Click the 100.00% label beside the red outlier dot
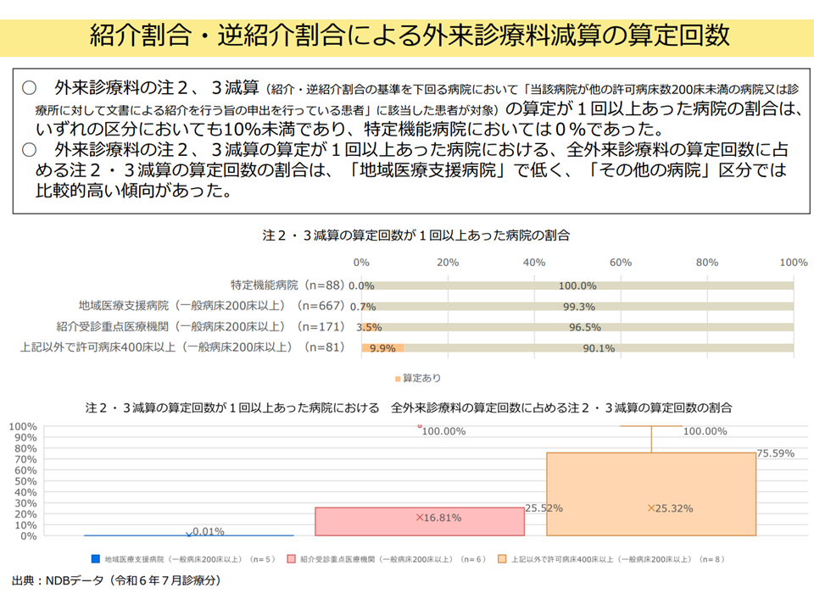 pos(443,431)
